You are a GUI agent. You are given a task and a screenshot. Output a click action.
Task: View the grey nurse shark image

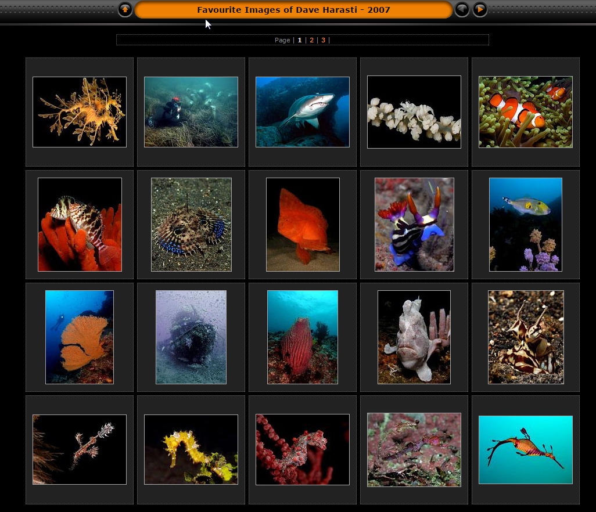pyautogui.click(x=303, y=111)
